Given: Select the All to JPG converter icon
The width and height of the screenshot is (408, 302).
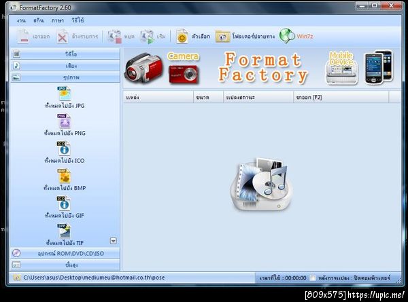Looking at the screenshot, I should [64, 94].
